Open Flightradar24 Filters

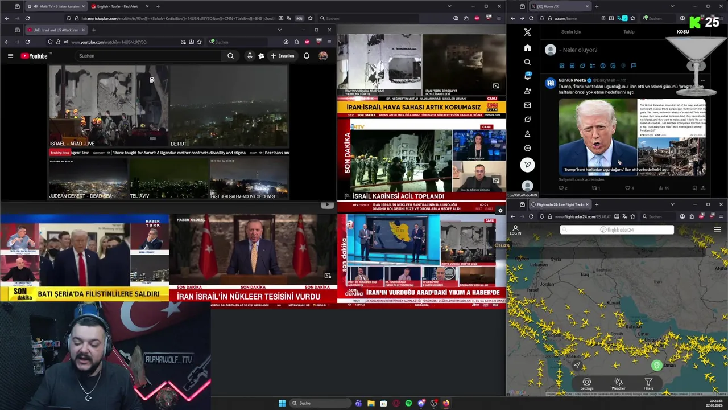coord(648,384)
